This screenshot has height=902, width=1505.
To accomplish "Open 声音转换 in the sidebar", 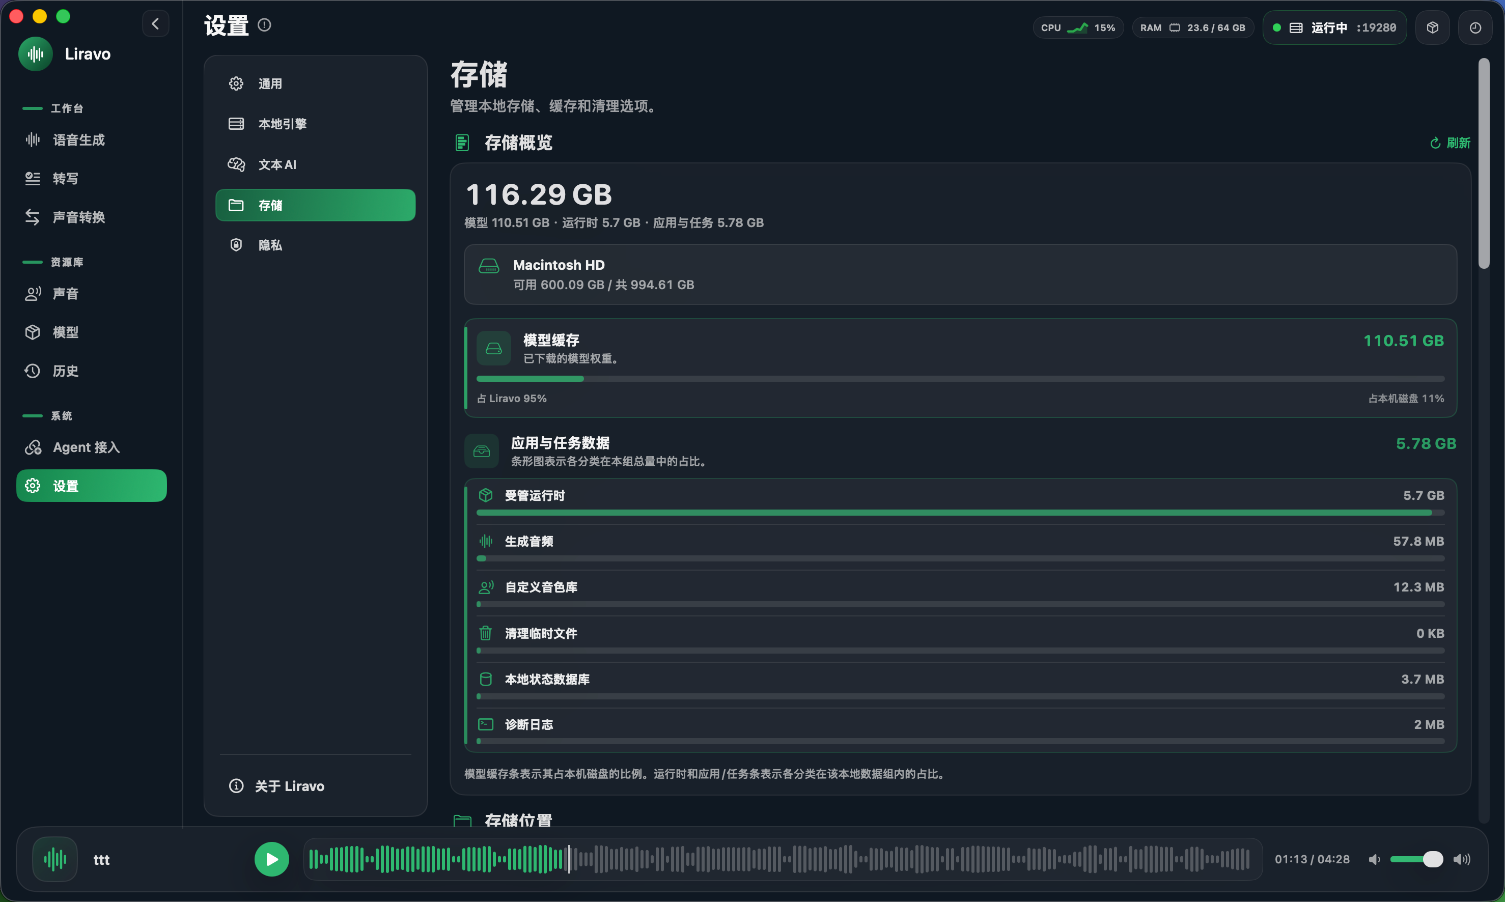I will point(92,217).
